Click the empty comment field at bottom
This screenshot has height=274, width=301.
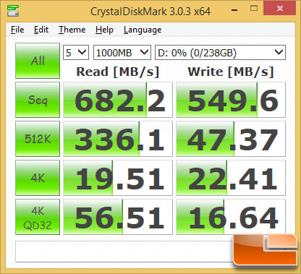click(x=125, y=252)
